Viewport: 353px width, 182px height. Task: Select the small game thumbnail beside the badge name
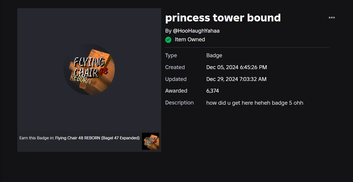click(150, 141)
